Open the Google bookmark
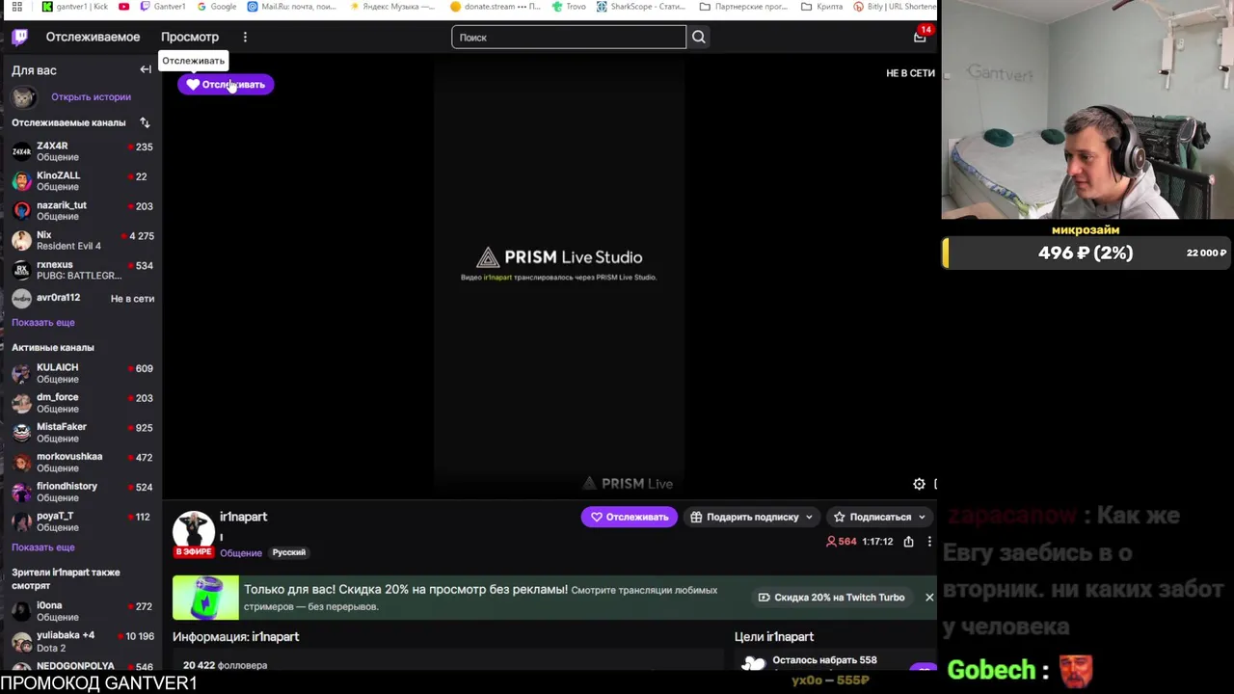This screenshot has width=1234, height=694. pos(216,7)
